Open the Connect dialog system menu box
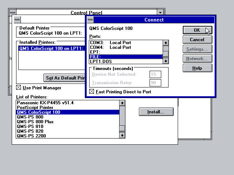Image resolution: width=234 pixels, height=175 pixels. click(90, 20)
